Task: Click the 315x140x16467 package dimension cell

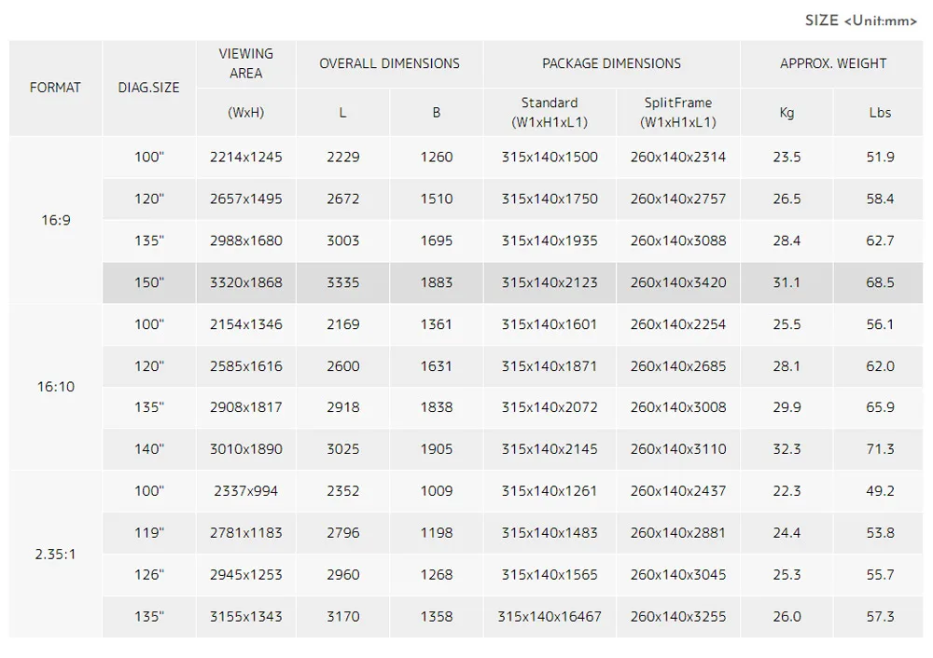Action: [550, 616]
